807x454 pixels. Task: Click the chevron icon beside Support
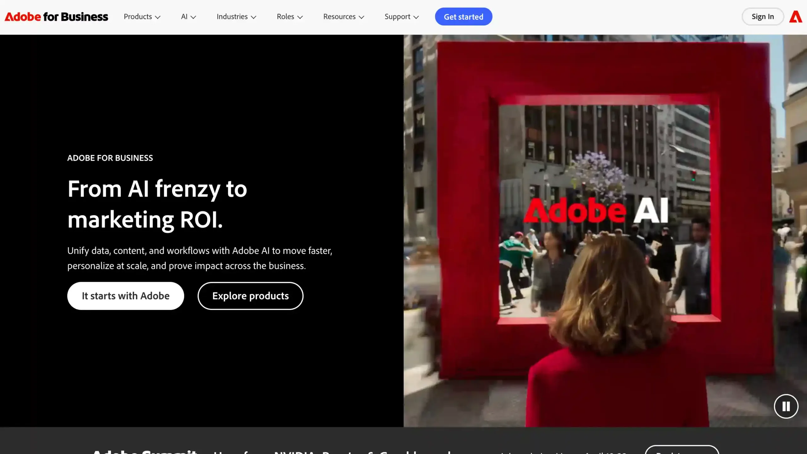416,17
